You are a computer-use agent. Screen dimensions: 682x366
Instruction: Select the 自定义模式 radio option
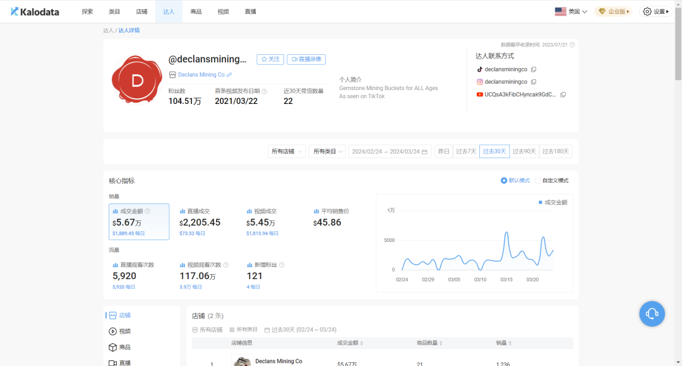pos(538,180)
